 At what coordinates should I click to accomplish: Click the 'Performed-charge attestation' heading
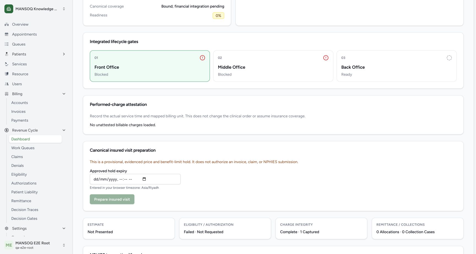118,105
